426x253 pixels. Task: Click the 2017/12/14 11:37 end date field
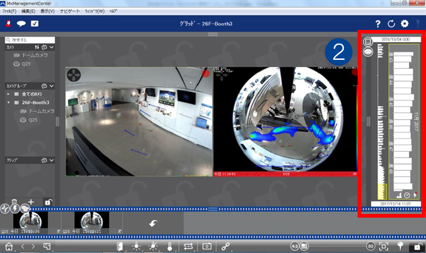pos(396,204)
